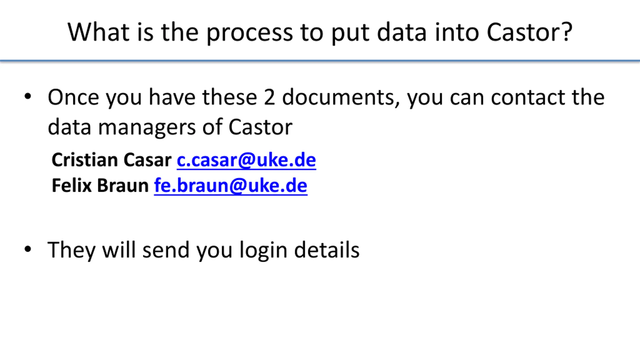Click the word 'process' in the title
Screen dimensions: 640x360
coord(249,33)
